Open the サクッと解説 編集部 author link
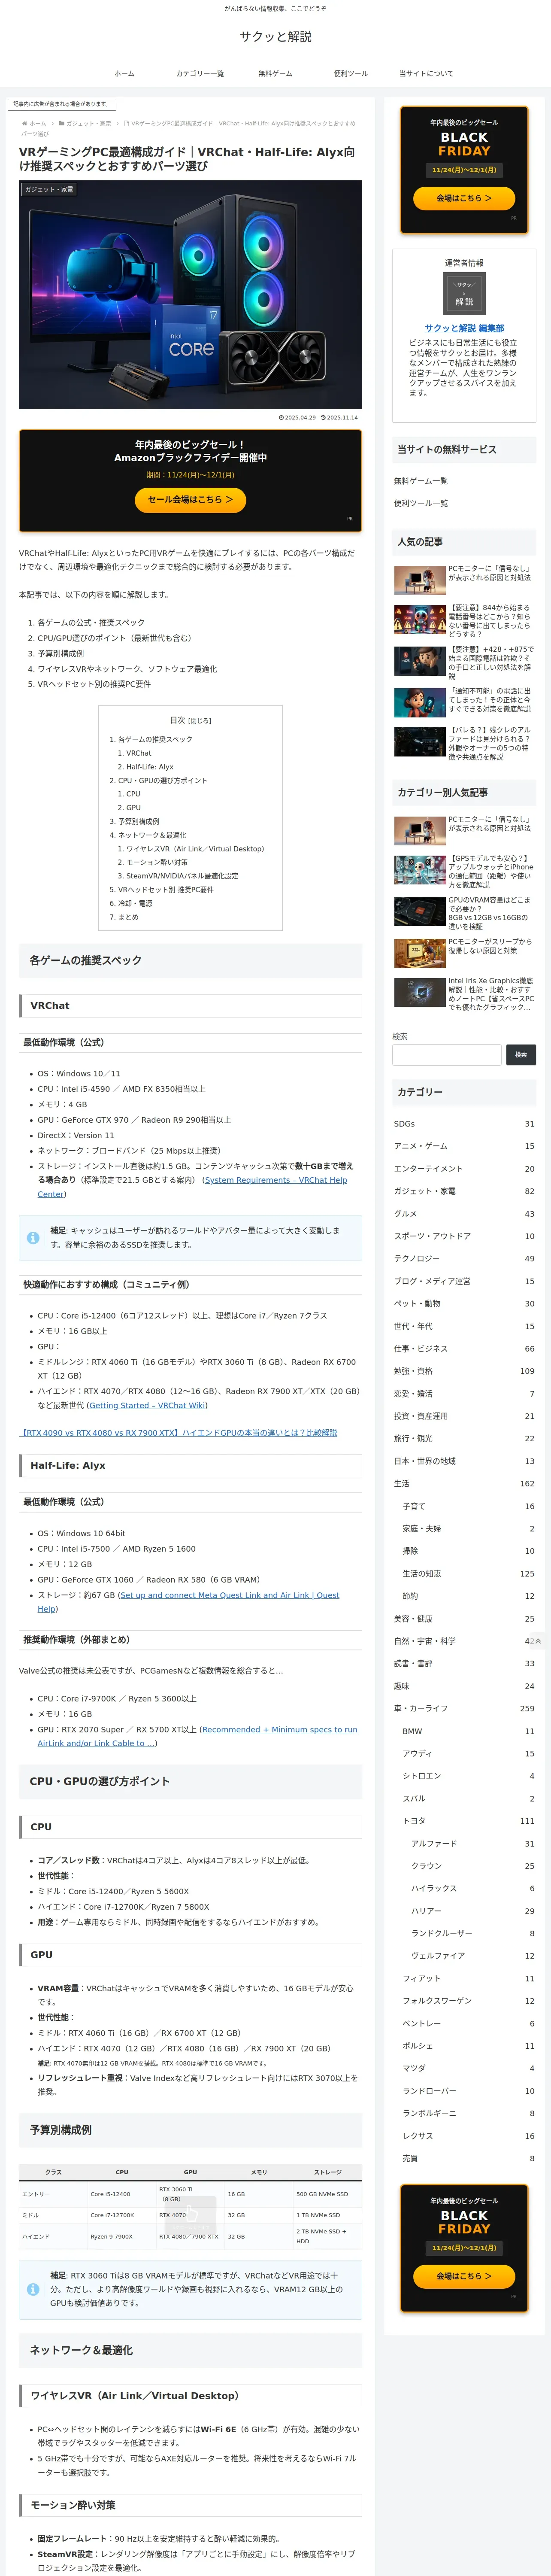 pos(464,328)
